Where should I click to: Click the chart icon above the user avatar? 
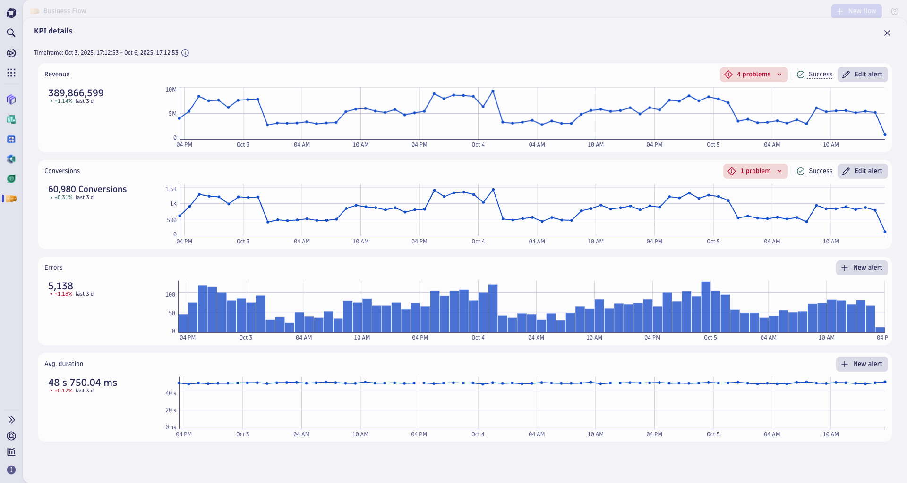click(x=11, y=452)
